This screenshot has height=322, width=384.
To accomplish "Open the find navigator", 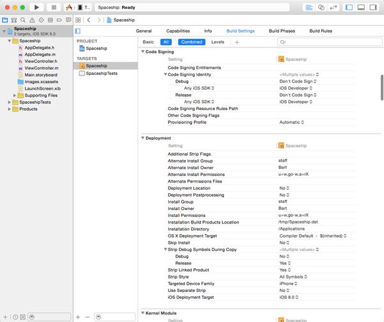I will click(23, 20).
